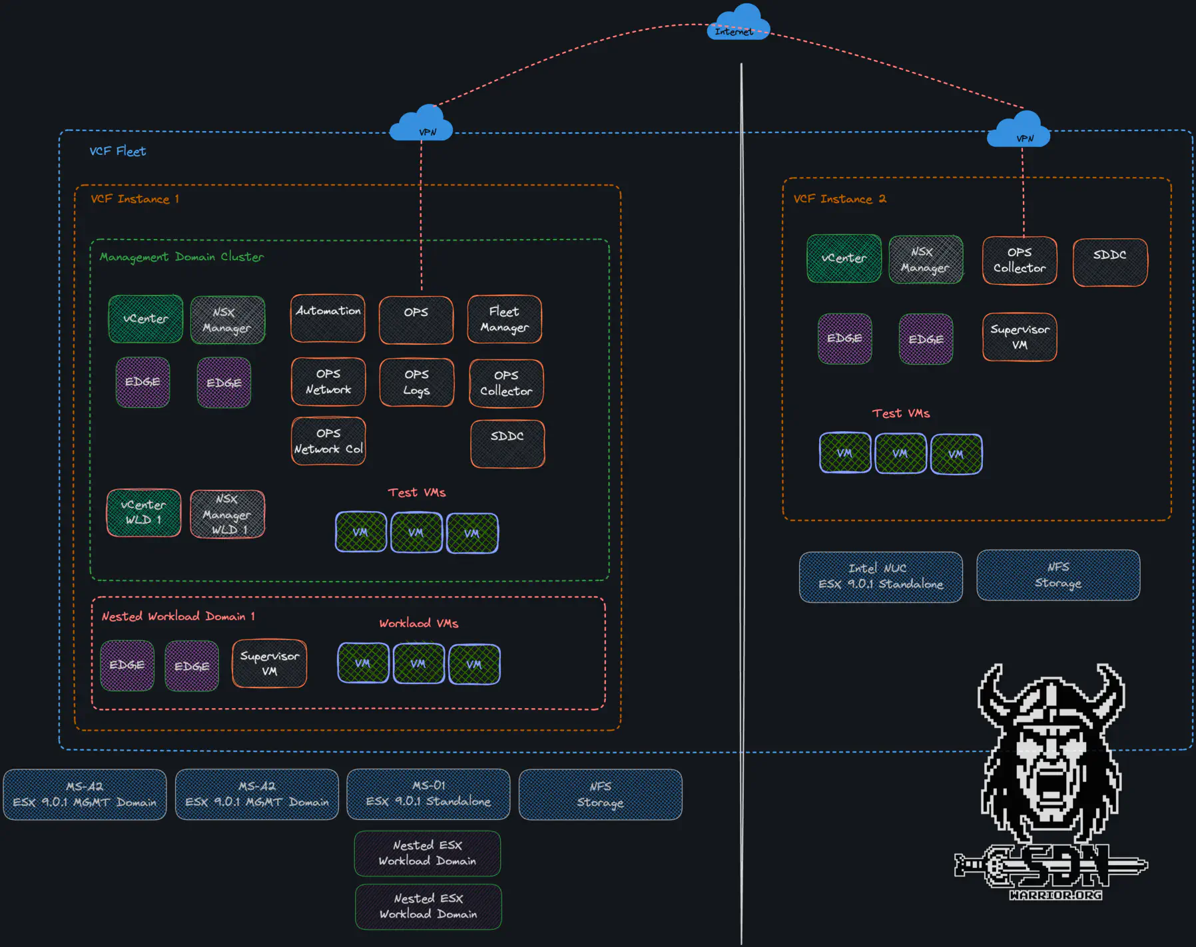Expand the Management Domain Cluster group

tap(181, 257)
